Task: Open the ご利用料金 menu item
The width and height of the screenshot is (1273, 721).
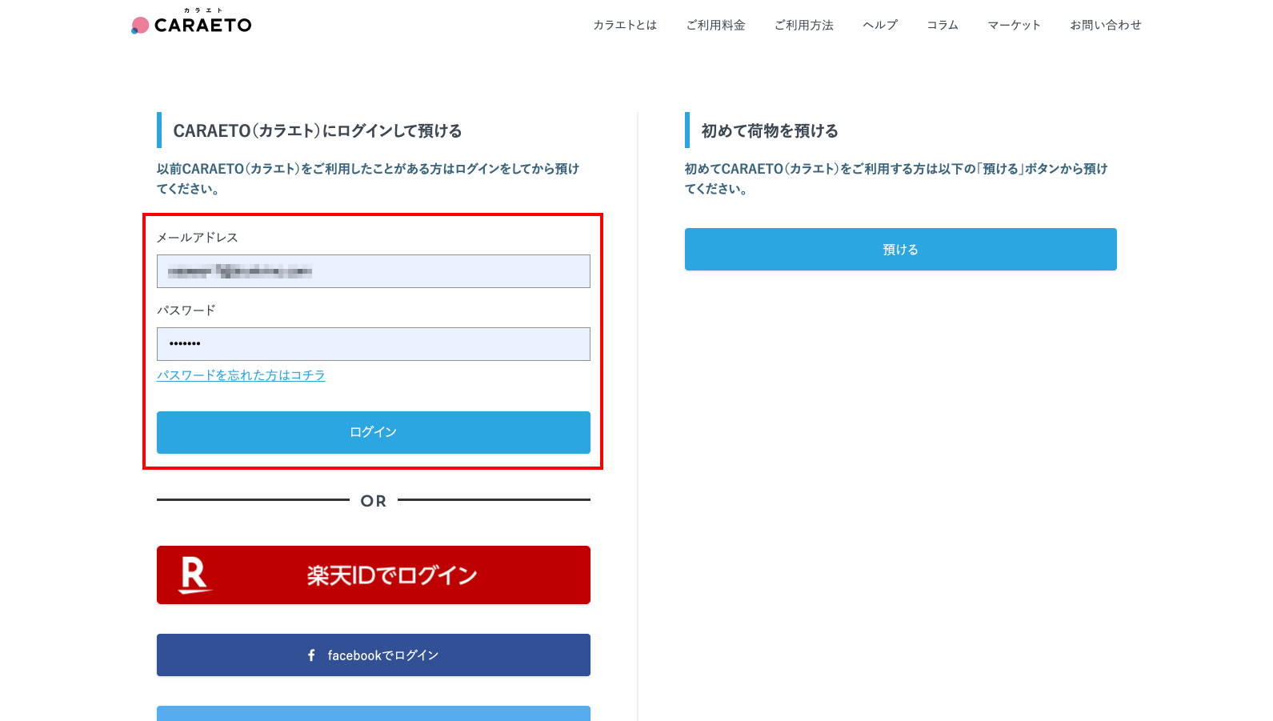Action: click(715, 25)
